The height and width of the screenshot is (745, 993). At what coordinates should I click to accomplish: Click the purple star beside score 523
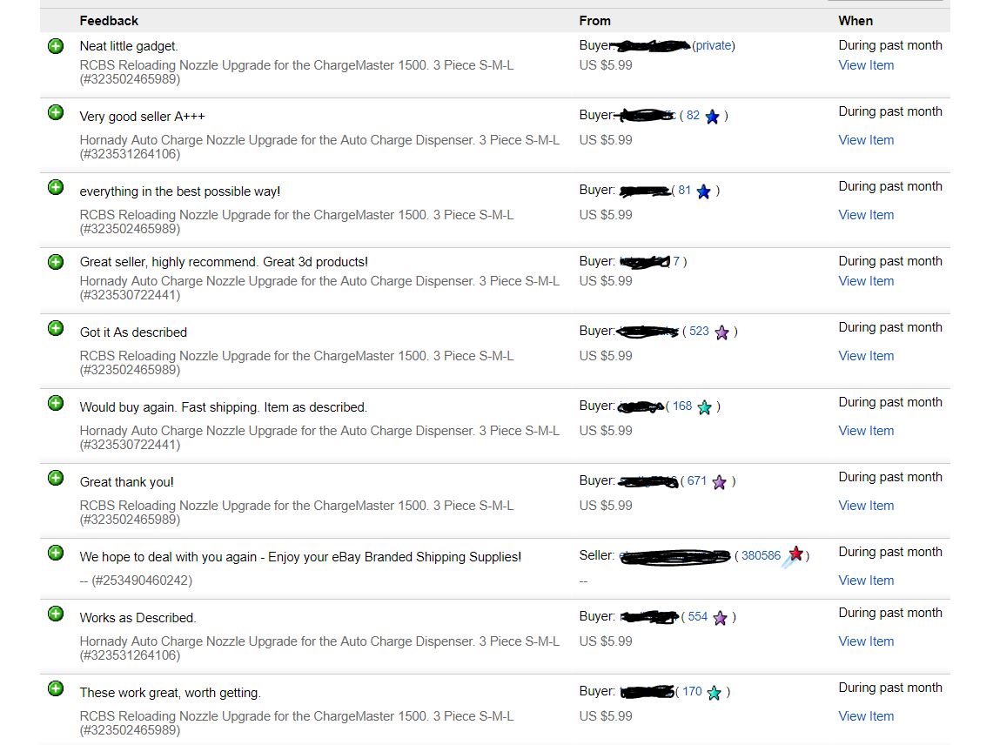[721, 332]
